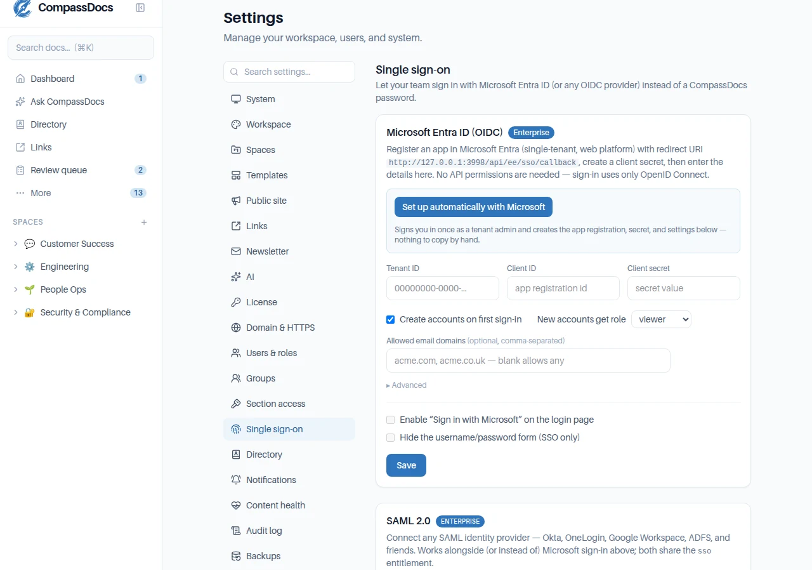Click the Backups database icon
The height and width of the screenshot is (570, 812).
(x=236, y=556)
